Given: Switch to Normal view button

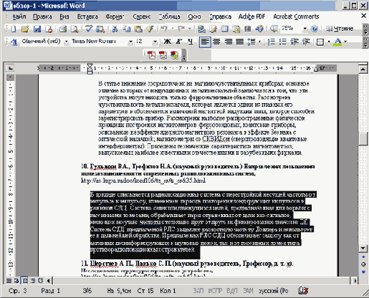Looking at the screenshot, I should (9, 281).
